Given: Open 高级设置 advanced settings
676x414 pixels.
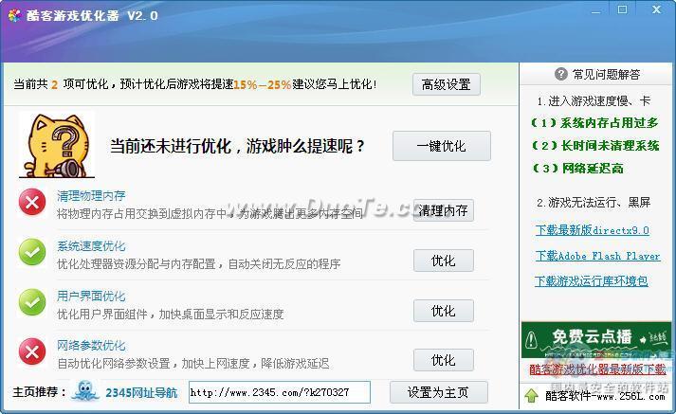Looking at the screenshot, I should tap(446, 84).
